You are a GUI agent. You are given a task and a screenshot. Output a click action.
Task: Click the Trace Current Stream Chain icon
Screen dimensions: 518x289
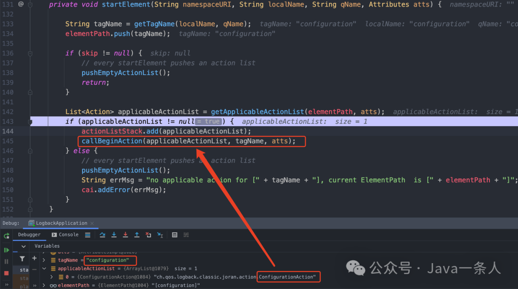click(186, 235)
